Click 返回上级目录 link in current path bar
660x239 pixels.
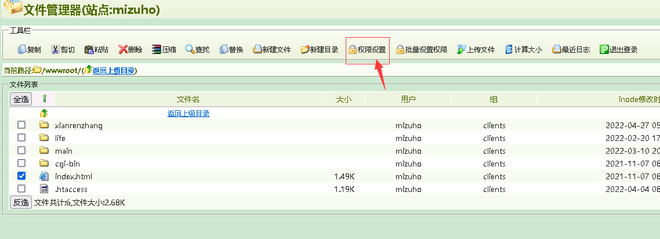pos(114,70)
